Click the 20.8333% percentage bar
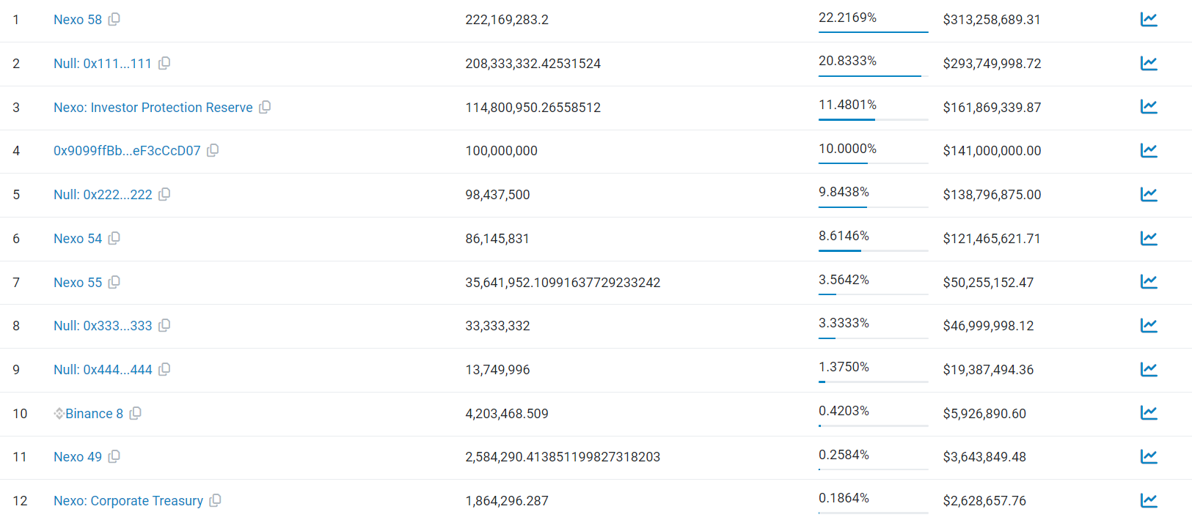The height and width of the screenshot is (520, 1192). coord(874,75)
